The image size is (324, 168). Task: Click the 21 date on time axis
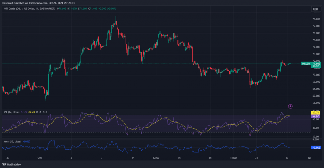point(256,158)
